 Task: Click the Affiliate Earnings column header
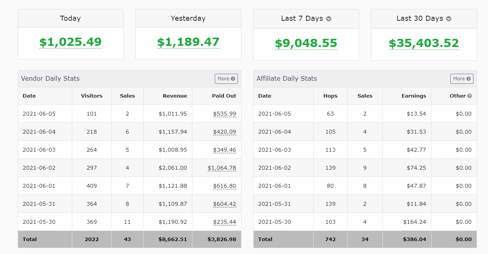pos(413,96)
